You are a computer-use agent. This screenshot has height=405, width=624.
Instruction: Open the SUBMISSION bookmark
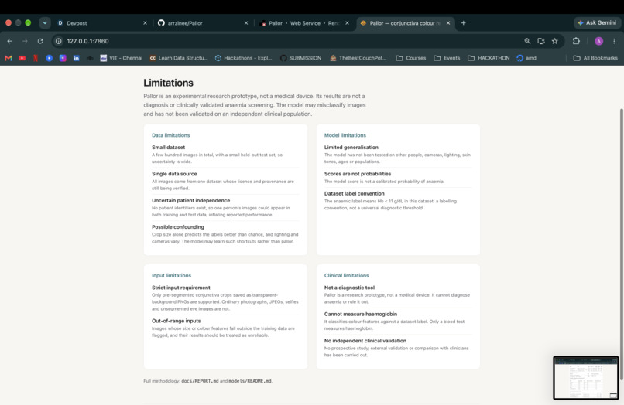300,58
